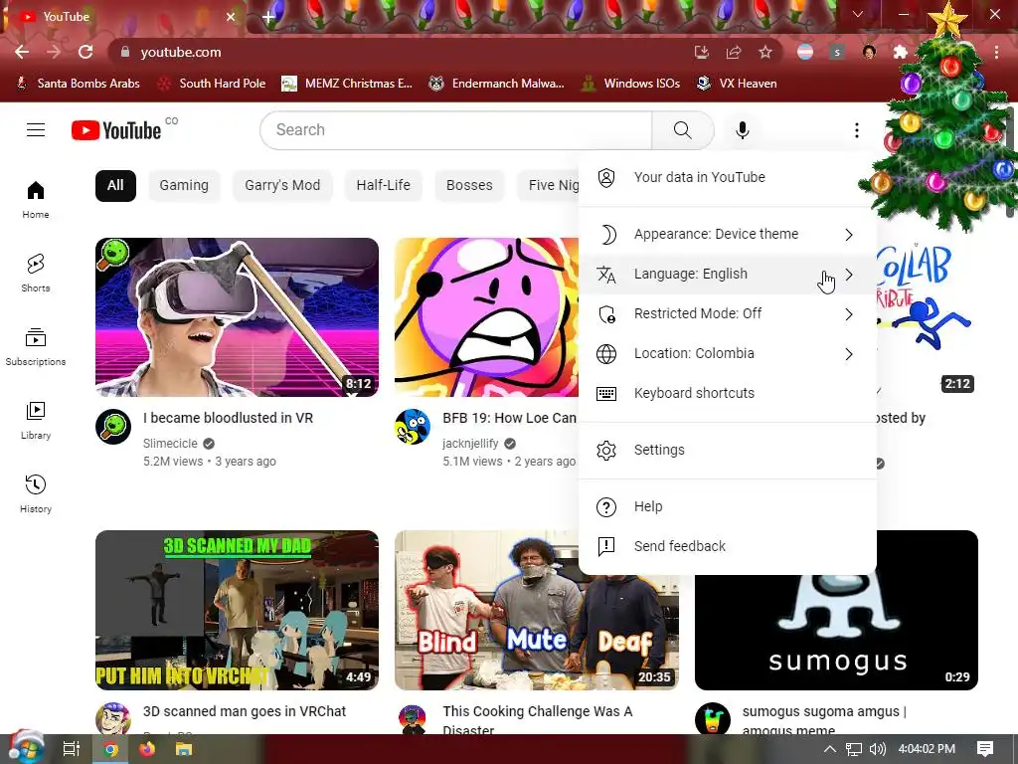Open I became bloodlusted in VR thumbnail
This screenshot has height=764, width=1018.
tap(237, 317)
